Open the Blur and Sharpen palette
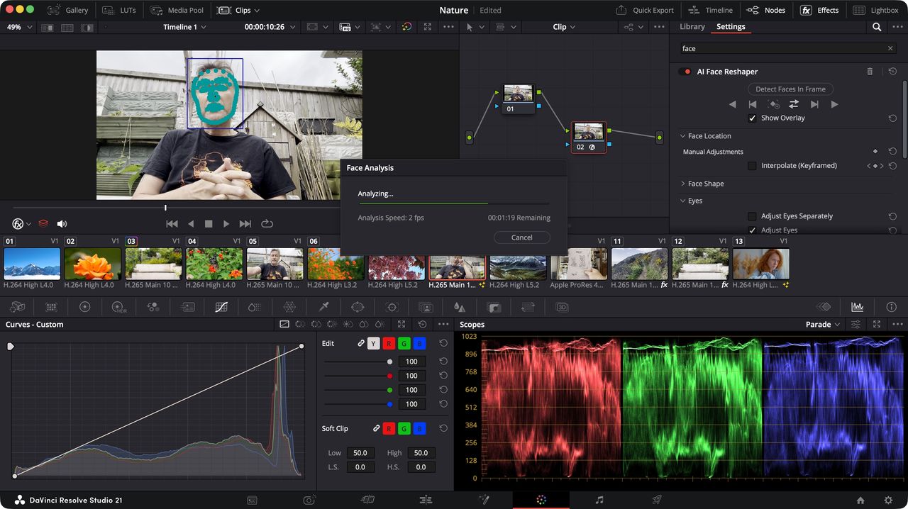Viewport: 908px width, 509px height. coord(459,307)
